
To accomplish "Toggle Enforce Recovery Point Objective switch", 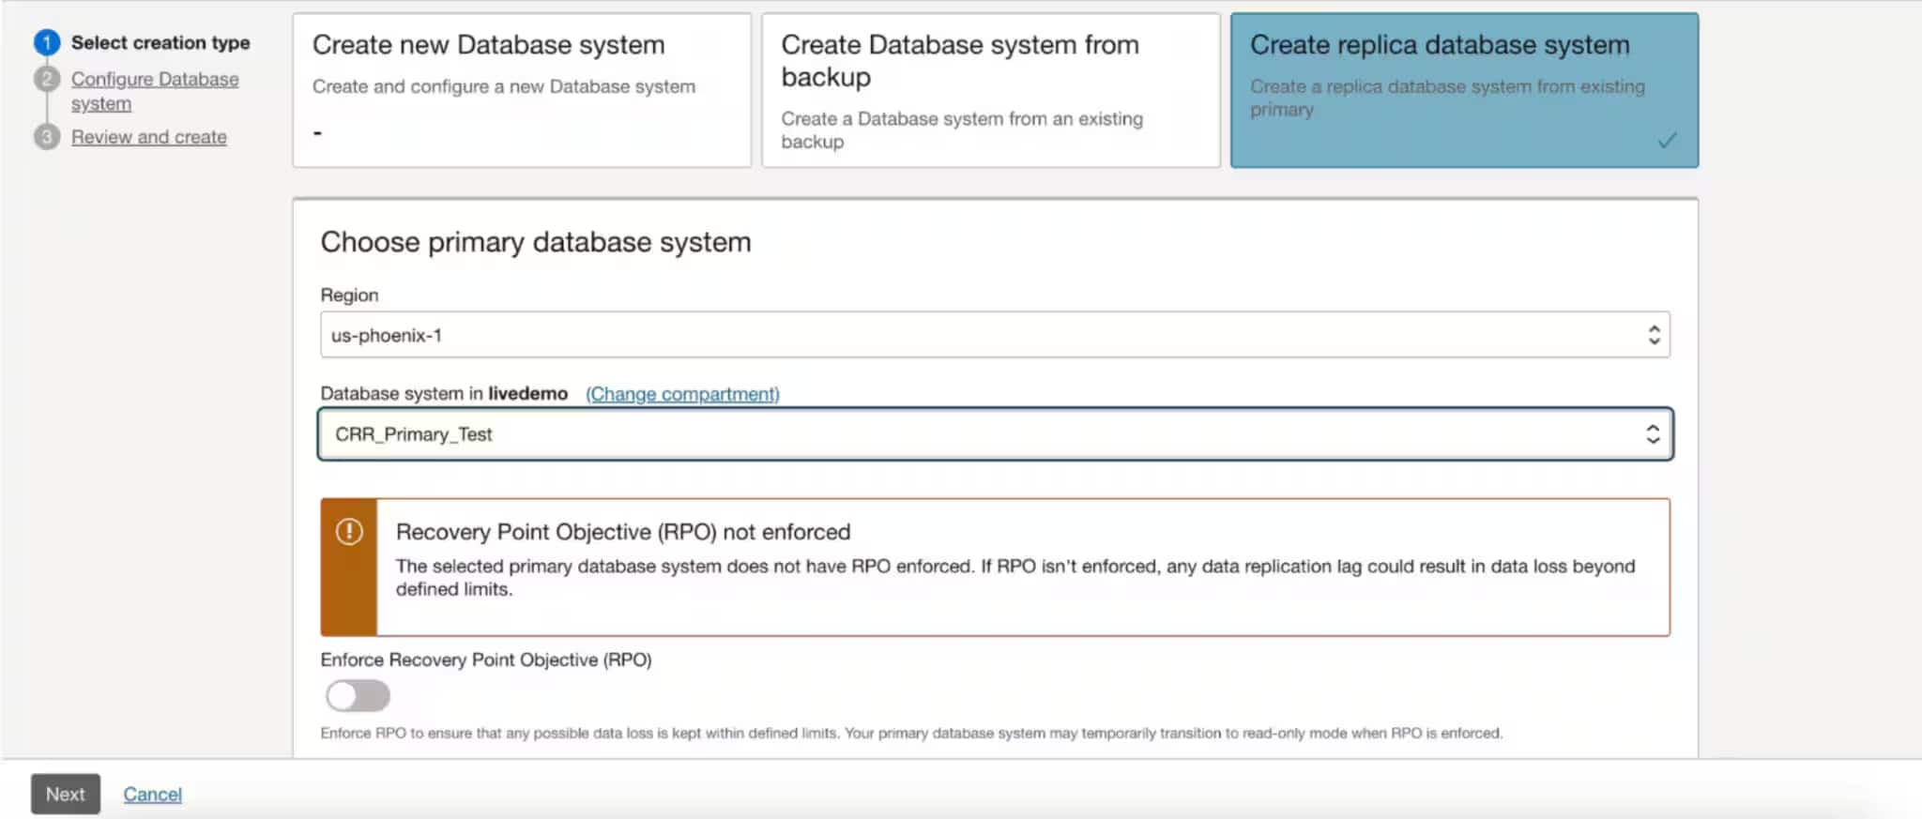I will point(358,696).
